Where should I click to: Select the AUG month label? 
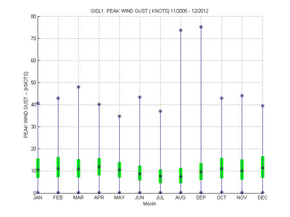180,197
